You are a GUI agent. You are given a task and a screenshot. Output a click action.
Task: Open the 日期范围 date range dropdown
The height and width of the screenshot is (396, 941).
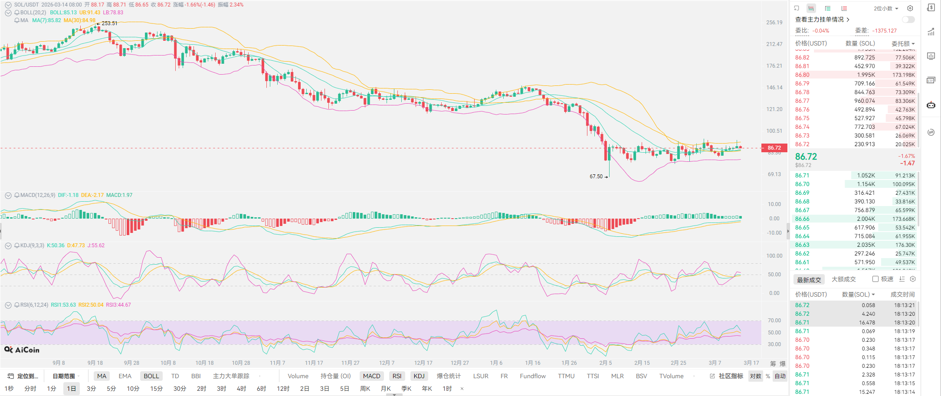coord(64,376)
